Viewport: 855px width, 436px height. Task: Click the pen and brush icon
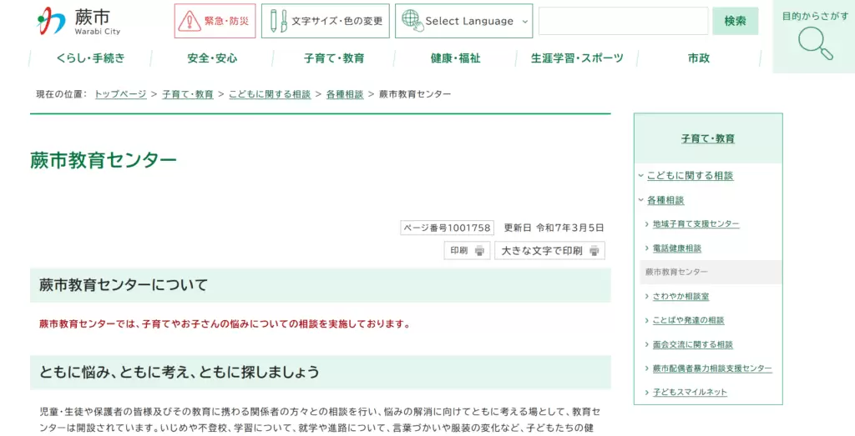pyautogui.click(x=279, y=21)
